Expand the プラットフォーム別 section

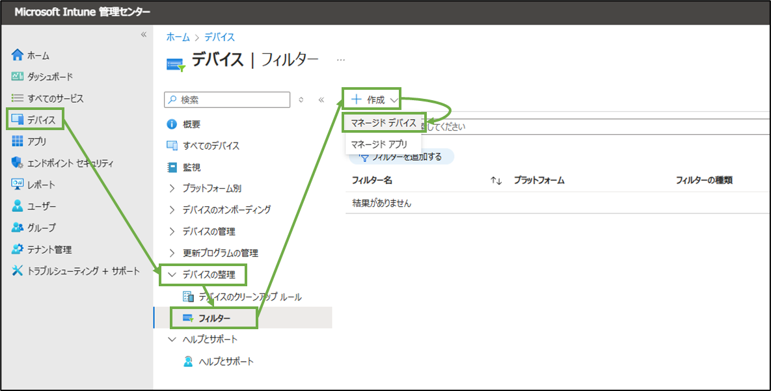pyautogui.click(x=172, y=189)
